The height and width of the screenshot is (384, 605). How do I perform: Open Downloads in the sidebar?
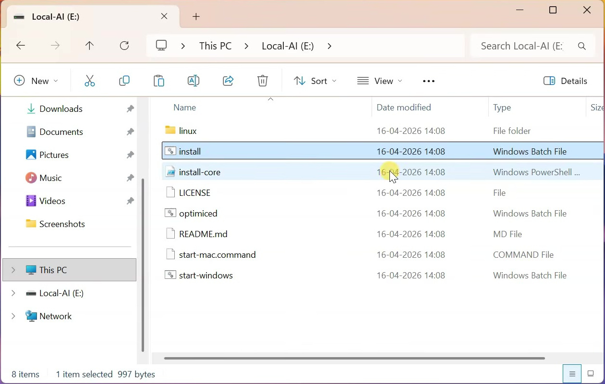click(61, 109)
